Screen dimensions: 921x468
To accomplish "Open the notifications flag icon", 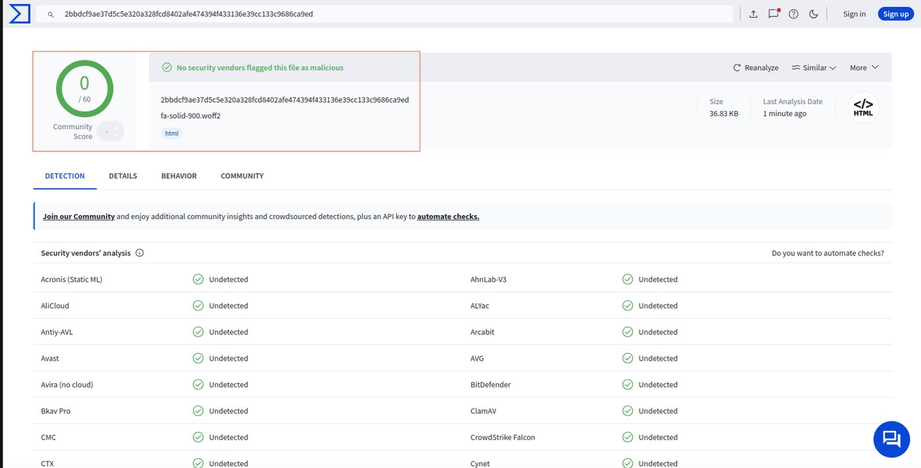I will coord(774,13).
